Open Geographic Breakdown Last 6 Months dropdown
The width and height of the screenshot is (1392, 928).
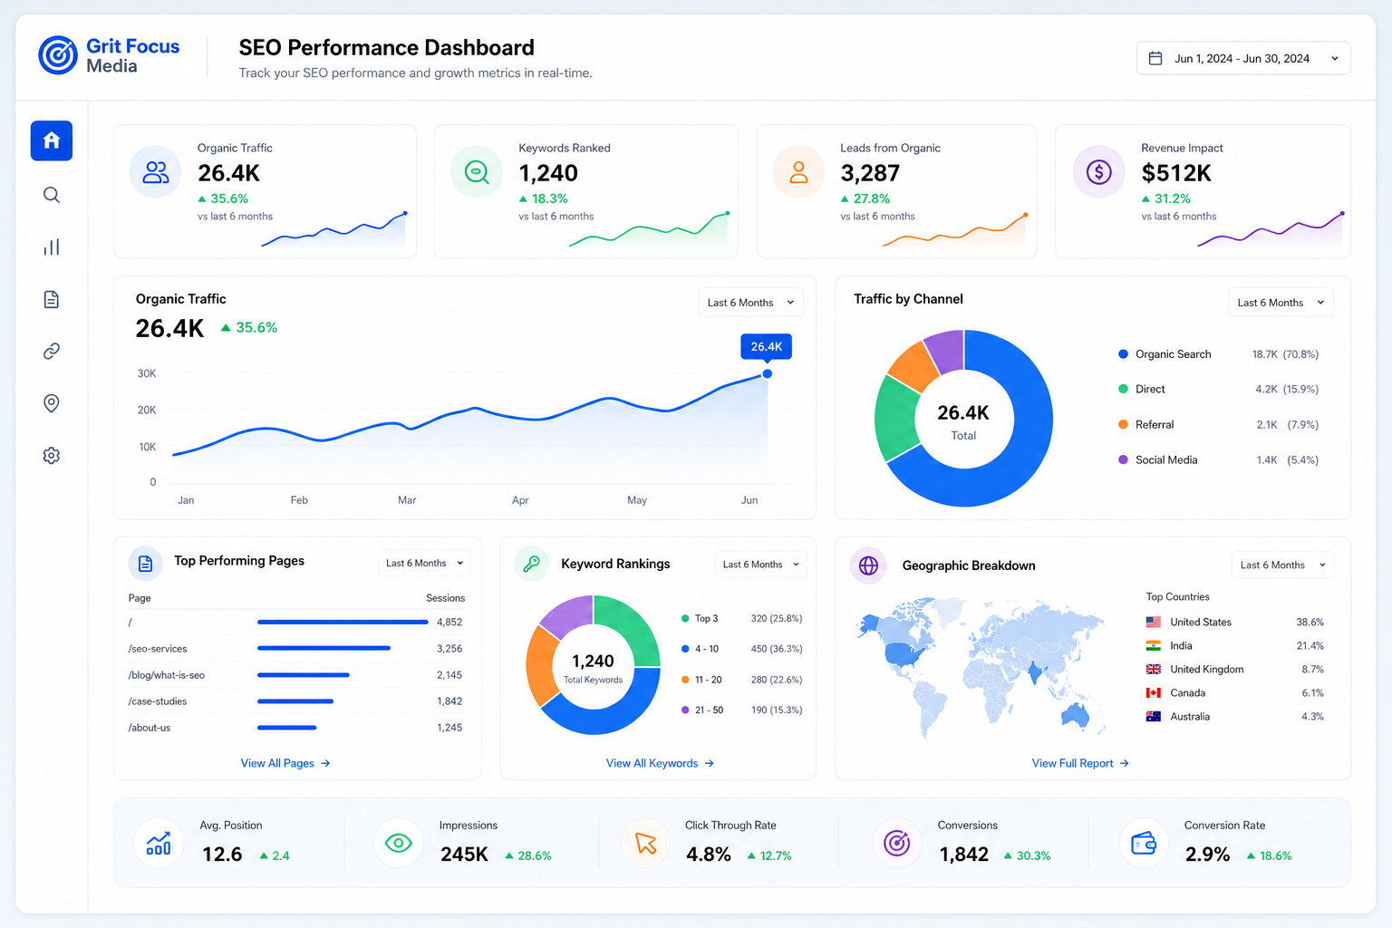[1282, 565]
